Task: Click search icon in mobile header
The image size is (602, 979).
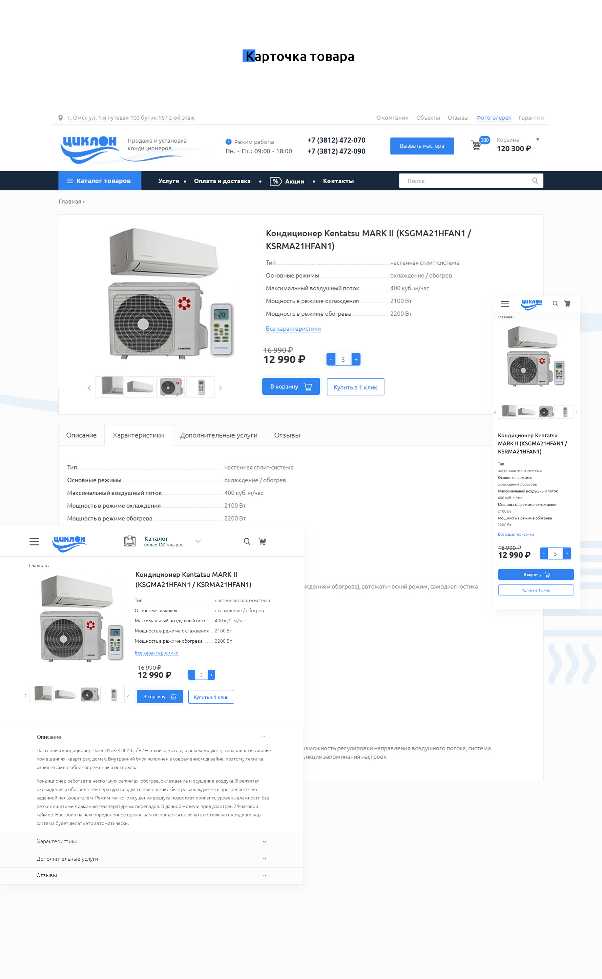Action: pos(555,304)
